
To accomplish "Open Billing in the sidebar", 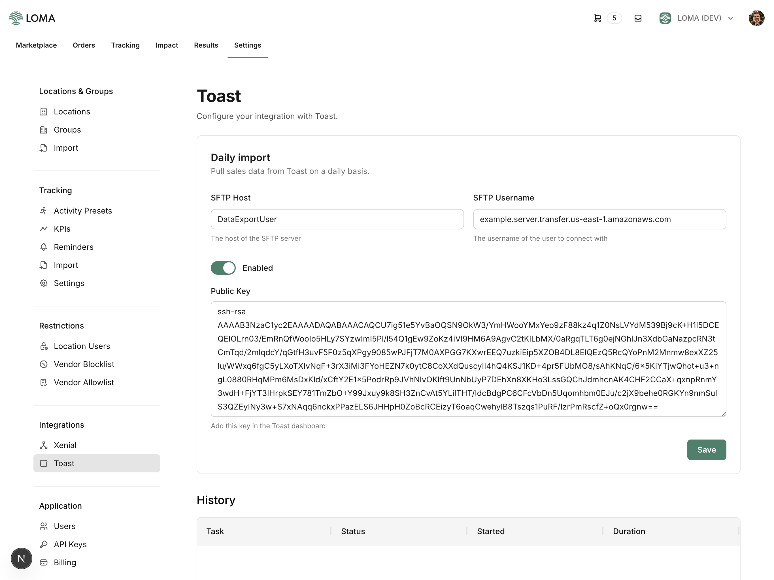I will pyautogui.click(x=65, y=562).
